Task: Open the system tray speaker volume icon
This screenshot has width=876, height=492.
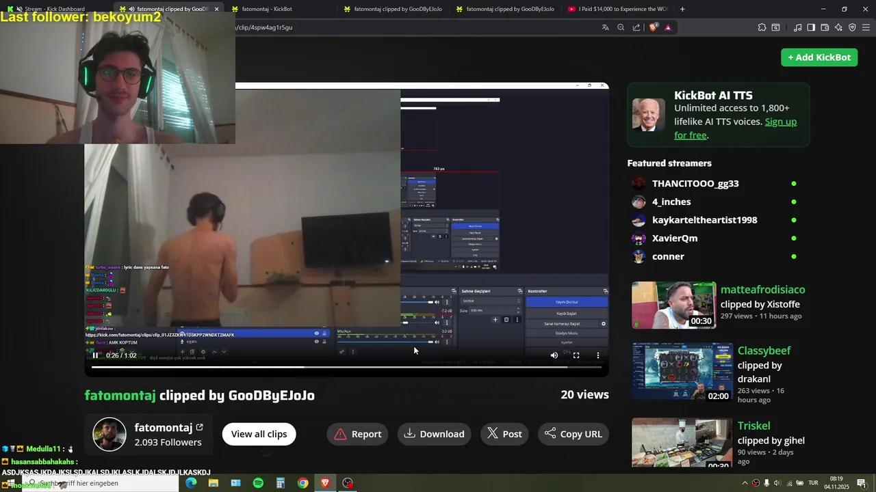Action: (x=777, y=483)
